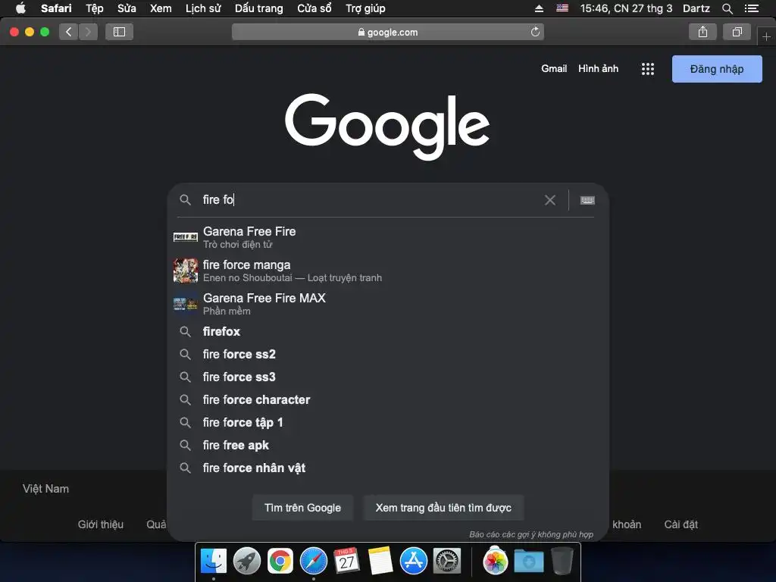Click the magnifier icon in search box
776x582 pixels.
pos(185,199)
